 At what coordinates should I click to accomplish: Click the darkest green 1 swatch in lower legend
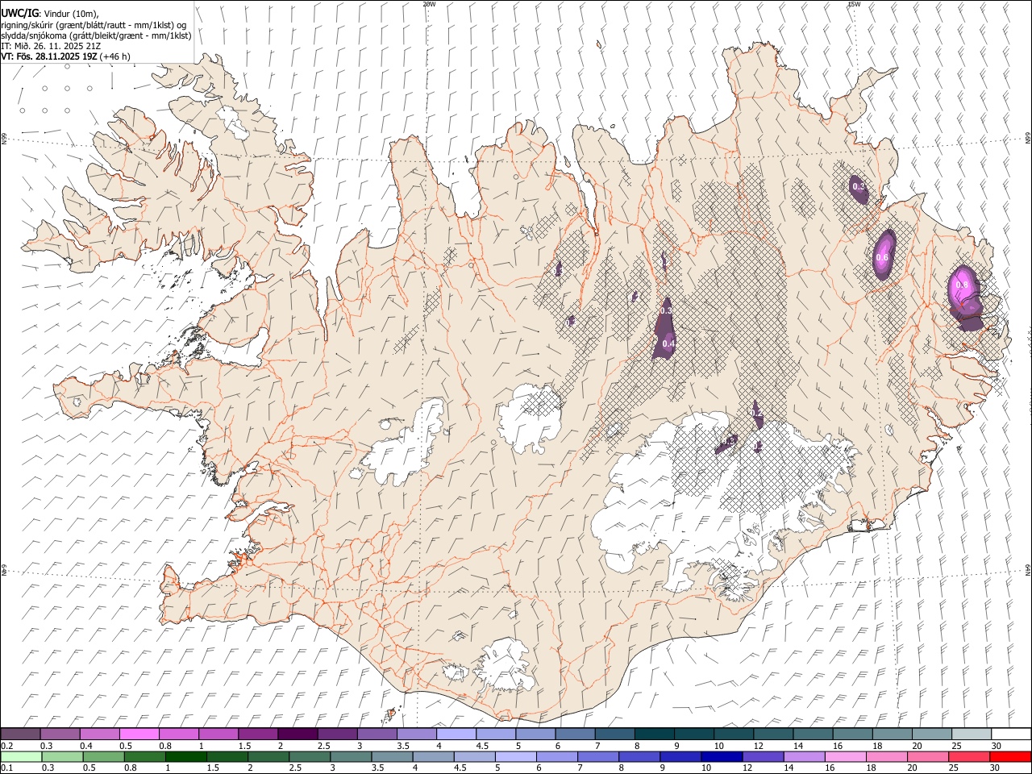click(x=186, y=757)
